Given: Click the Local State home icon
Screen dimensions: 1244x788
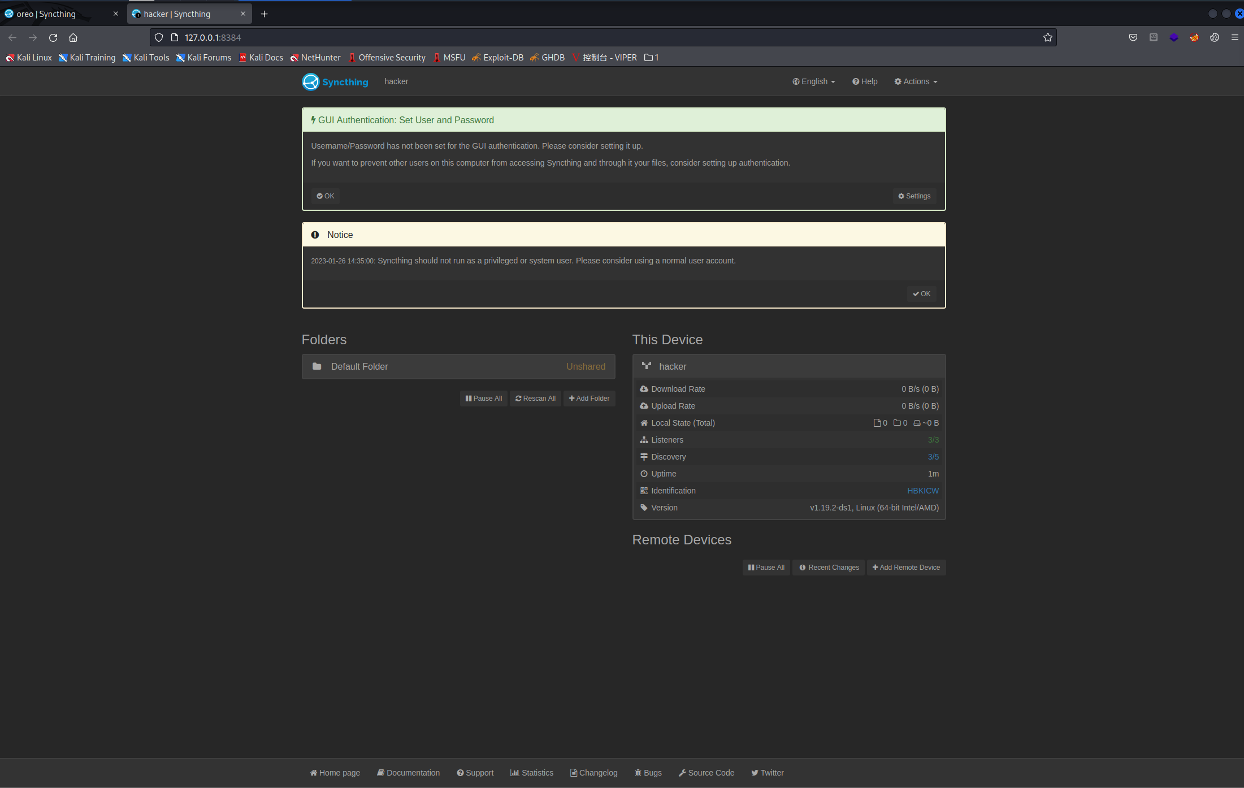Looking at the screenshot, I should click(644, 423).
